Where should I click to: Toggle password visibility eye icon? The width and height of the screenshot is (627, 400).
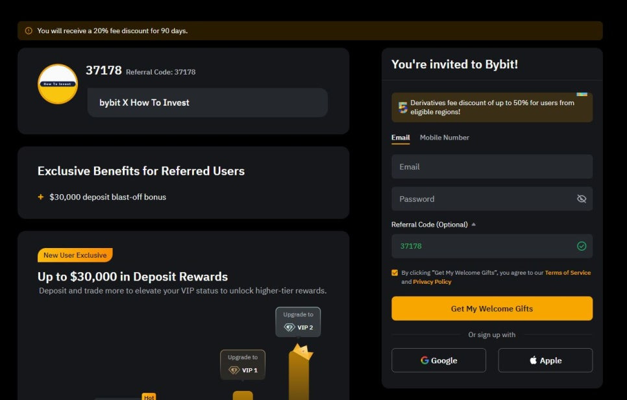pos(582,199)
